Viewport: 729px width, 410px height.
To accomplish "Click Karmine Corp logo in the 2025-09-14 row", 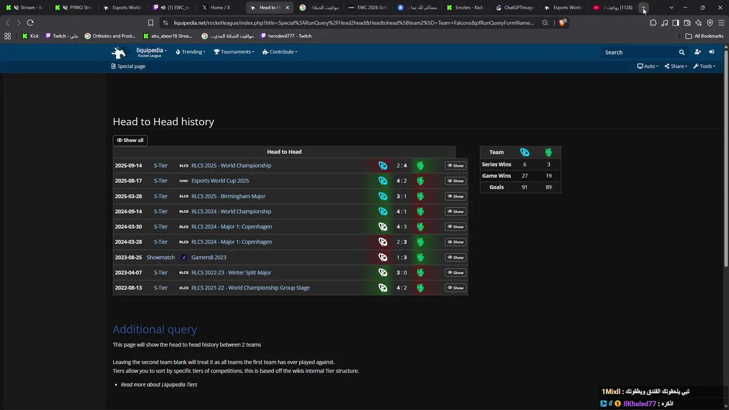I will pos(383,166).
